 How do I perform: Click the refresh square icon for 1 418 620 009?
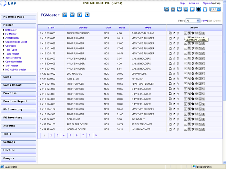click(x=200, y=63)
